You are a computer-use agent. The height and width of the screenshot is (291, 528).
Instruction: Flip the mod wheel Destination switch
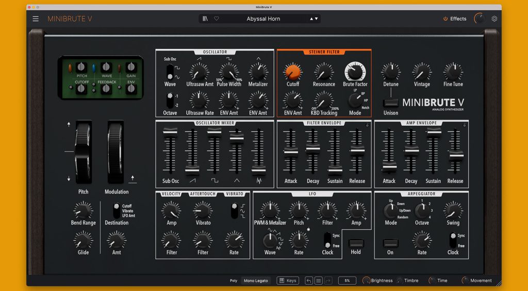click(117, 211)
